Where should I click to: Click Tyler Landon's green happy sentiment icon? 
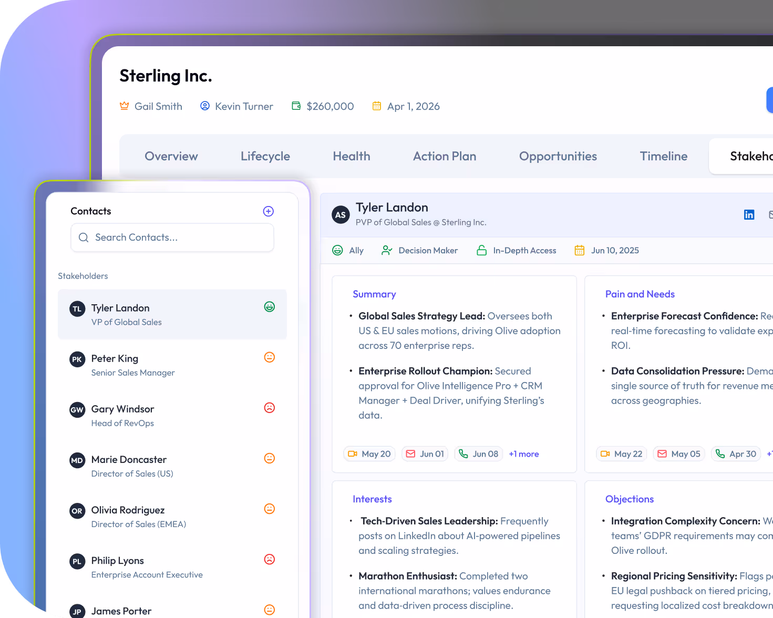(x=270, y=307)
